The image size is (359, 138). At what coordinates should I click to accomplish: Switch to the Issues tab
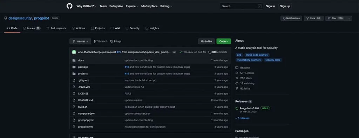click(32, 28)
